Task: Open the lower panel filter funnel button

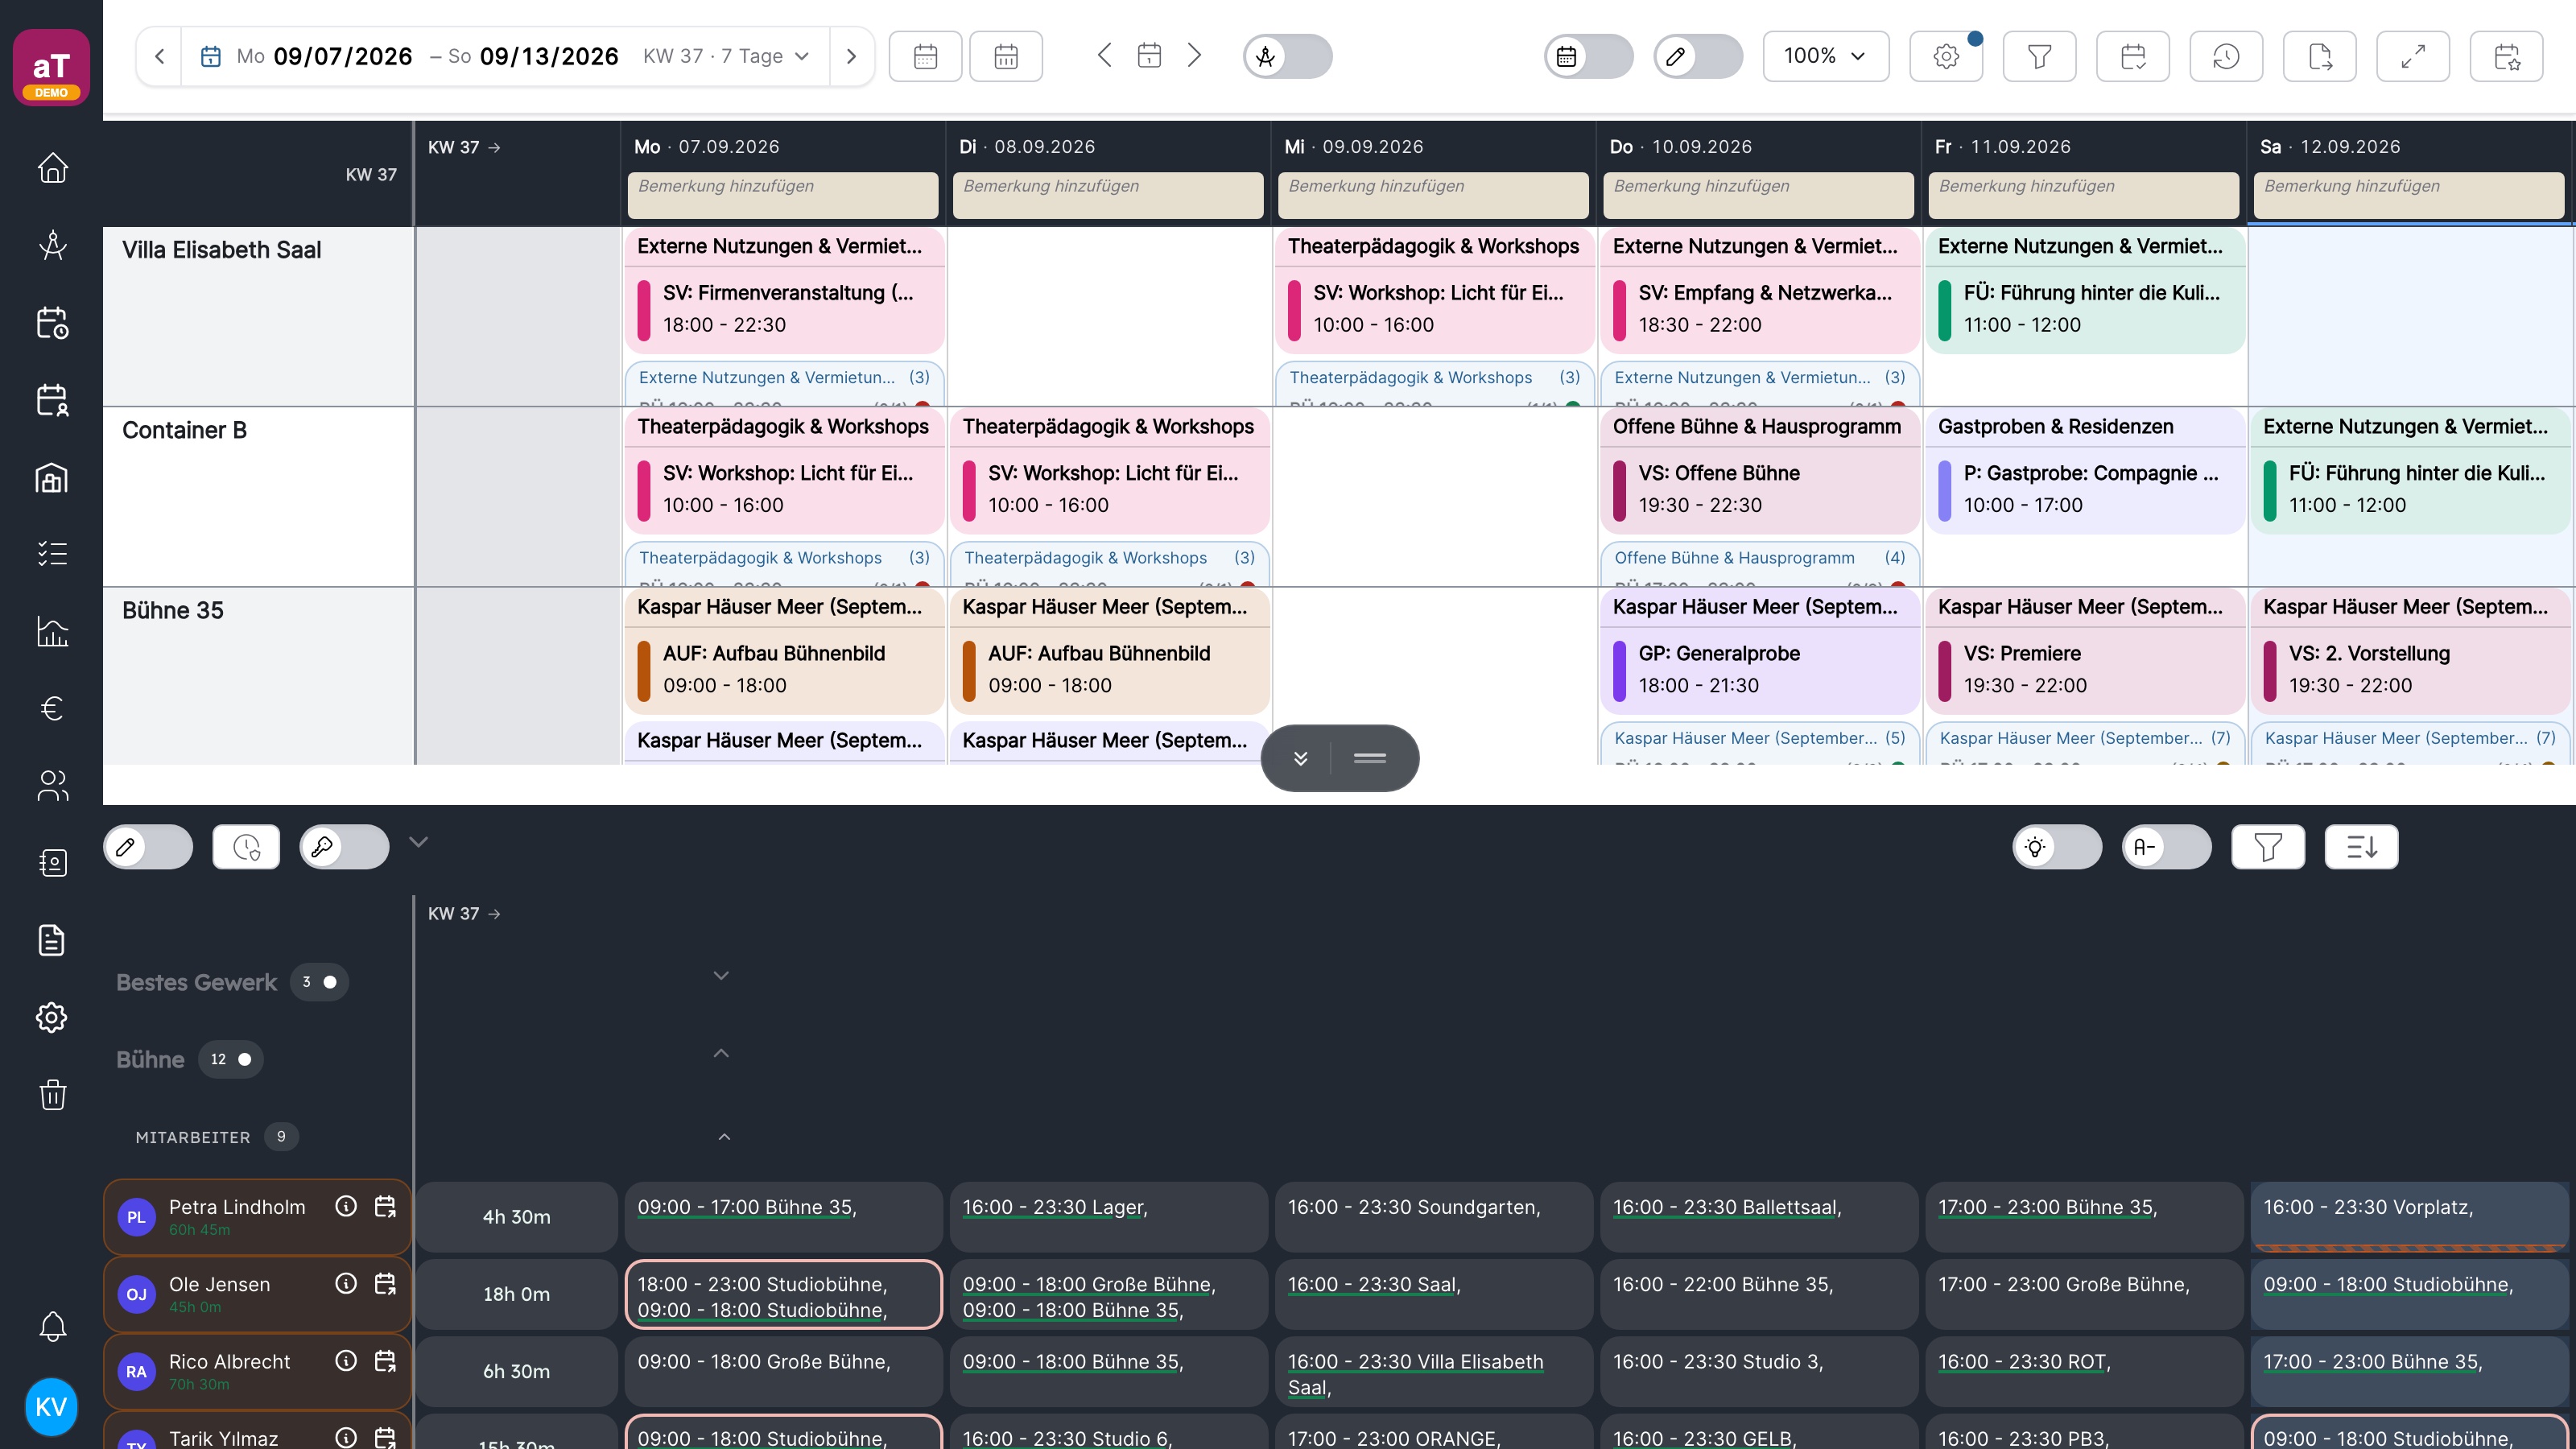Action: pyautogui.click(x=2268, y=847)
